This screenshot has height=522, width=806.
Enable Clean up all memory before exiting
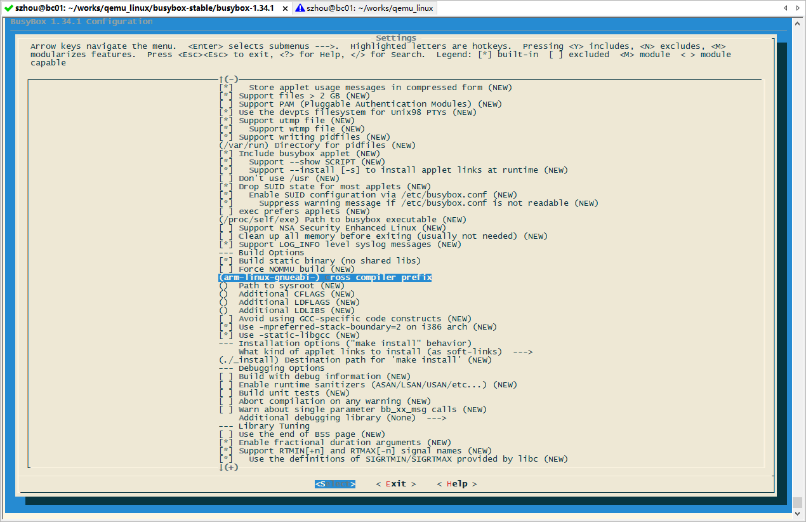383,236
